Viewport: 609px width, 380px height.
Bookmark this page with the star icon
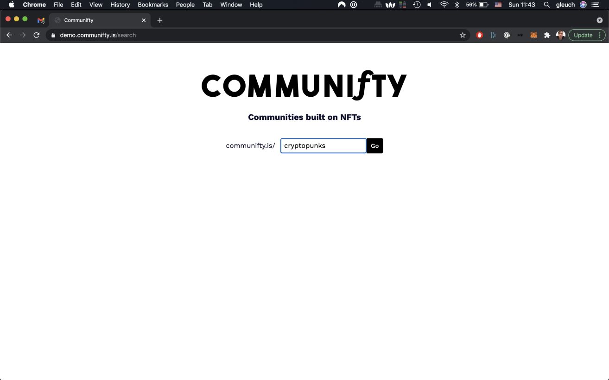coord(463,35)
